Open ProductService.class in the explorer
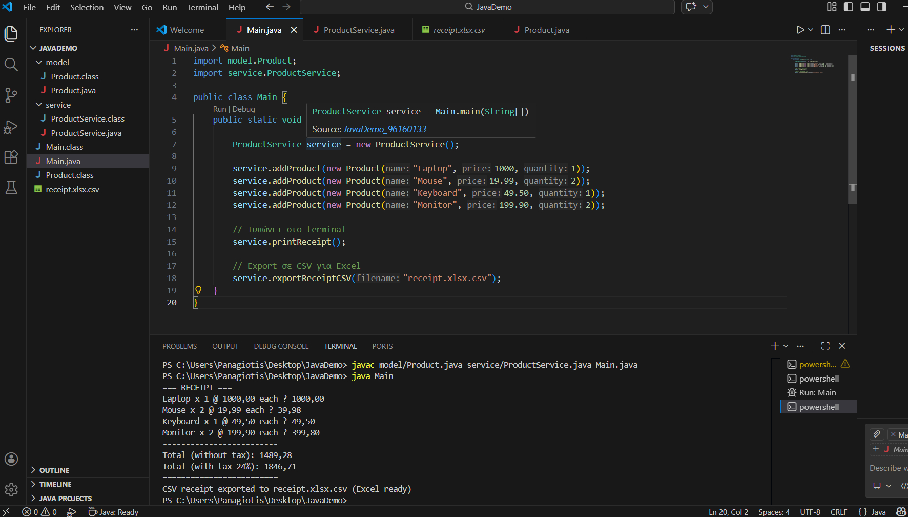Image resolution: width=908 pixels, height=517 pixels. (88, 118)
